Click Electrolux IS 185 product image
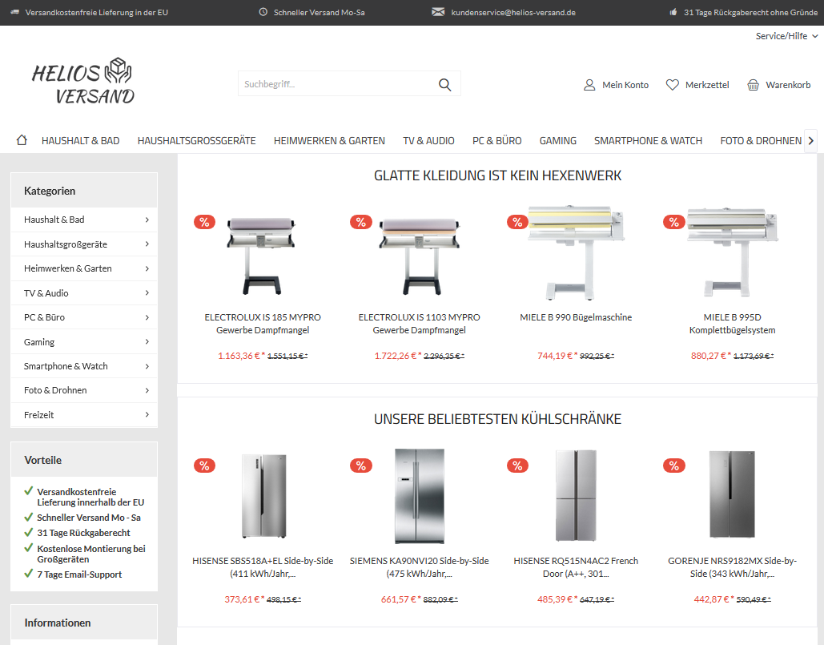824x645 pixels. tap(262, 256)
